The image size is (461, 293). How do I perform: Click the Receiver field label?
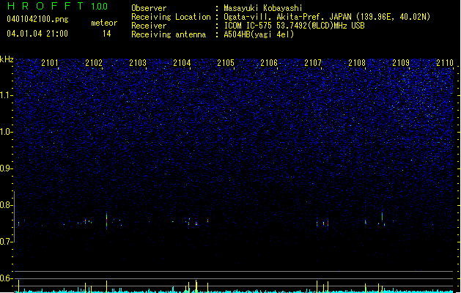coord(149,26)
